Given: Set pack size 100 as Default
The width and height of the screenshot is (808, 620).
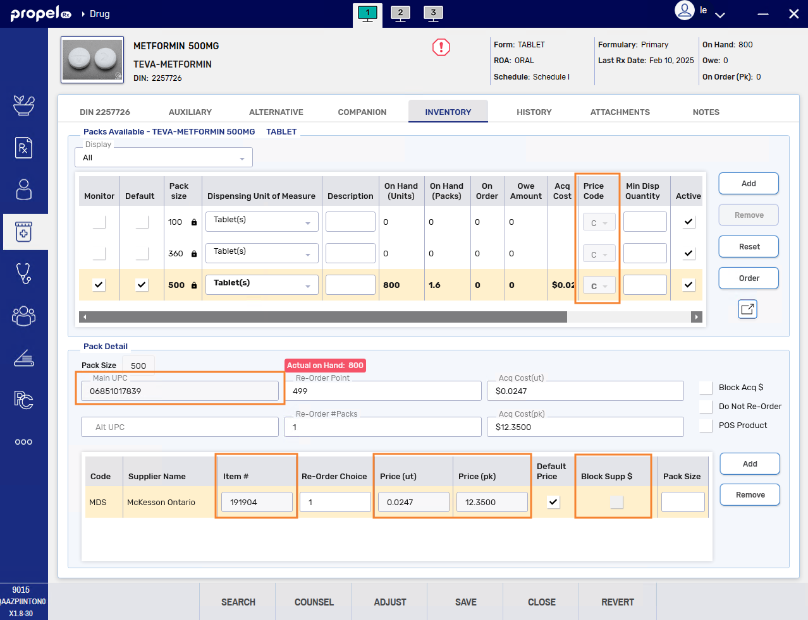Looking at the screenshot, I should (142, 222).
